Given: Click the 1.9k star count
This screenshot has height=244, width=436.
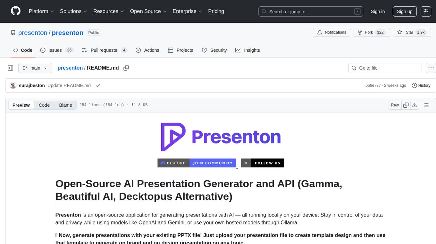Looking at the screenshot, I should coord(420,33).
